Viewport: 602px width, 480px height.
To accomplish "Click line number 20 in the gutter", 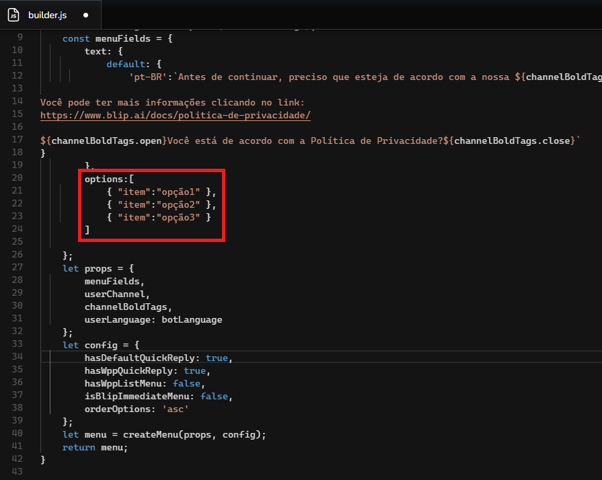I will 17,177.
